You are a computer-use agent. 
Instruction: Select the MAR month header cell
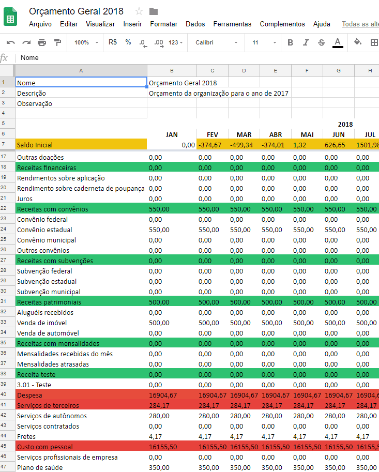click(x=244, y=134)
